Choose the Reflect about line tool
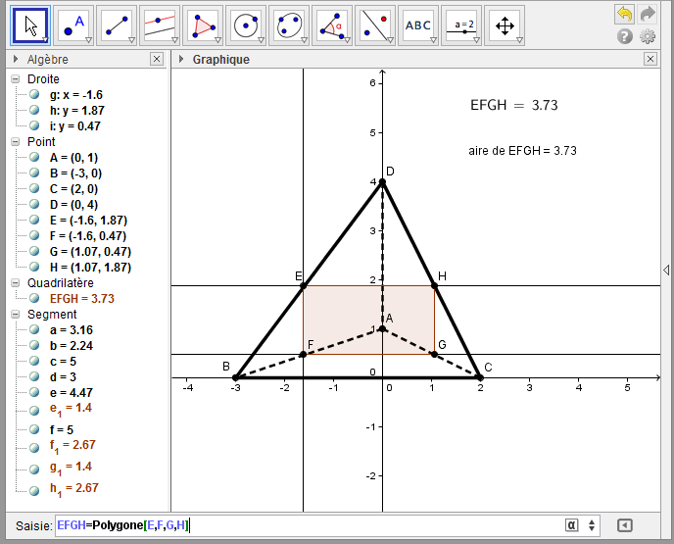This screenshot has width=674, height=544. tap(377, 25)
